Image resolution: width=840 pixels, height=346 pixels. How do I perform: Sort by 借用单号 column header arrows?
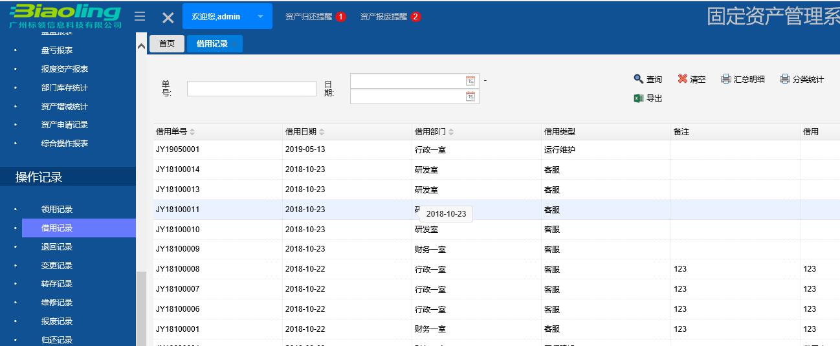[x=192, y=132]
